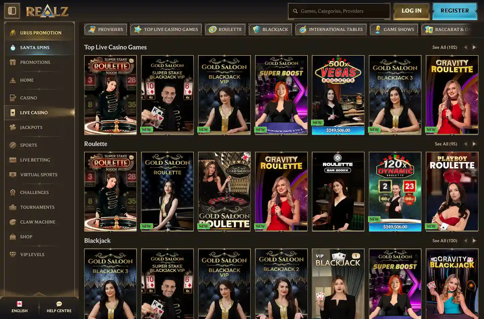Collapse the sidebar with the top-left panel icon
The width and height of the screenshot is (484, 319).
(12, 10)
